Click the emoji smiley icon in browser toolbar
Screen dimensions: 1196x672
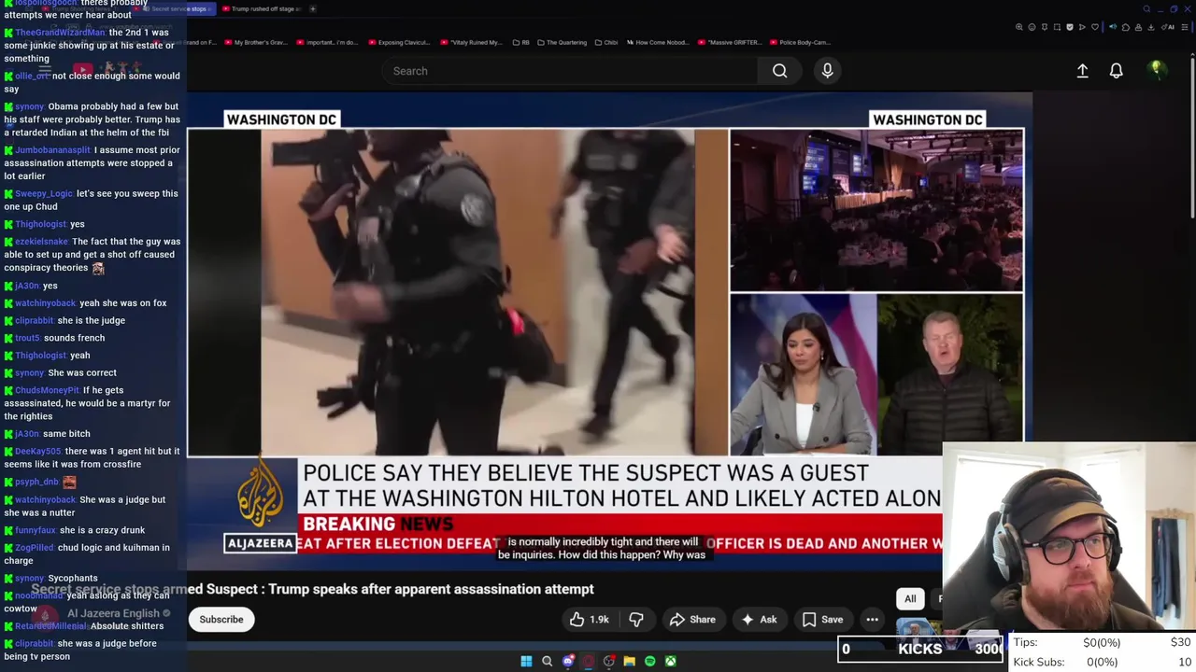1032,27
